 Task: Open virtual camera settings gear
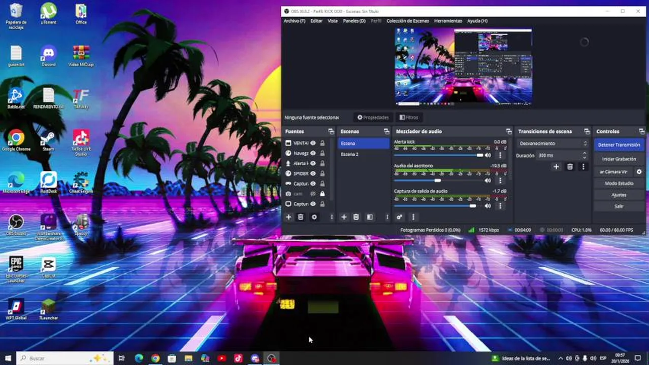(639, 172)
